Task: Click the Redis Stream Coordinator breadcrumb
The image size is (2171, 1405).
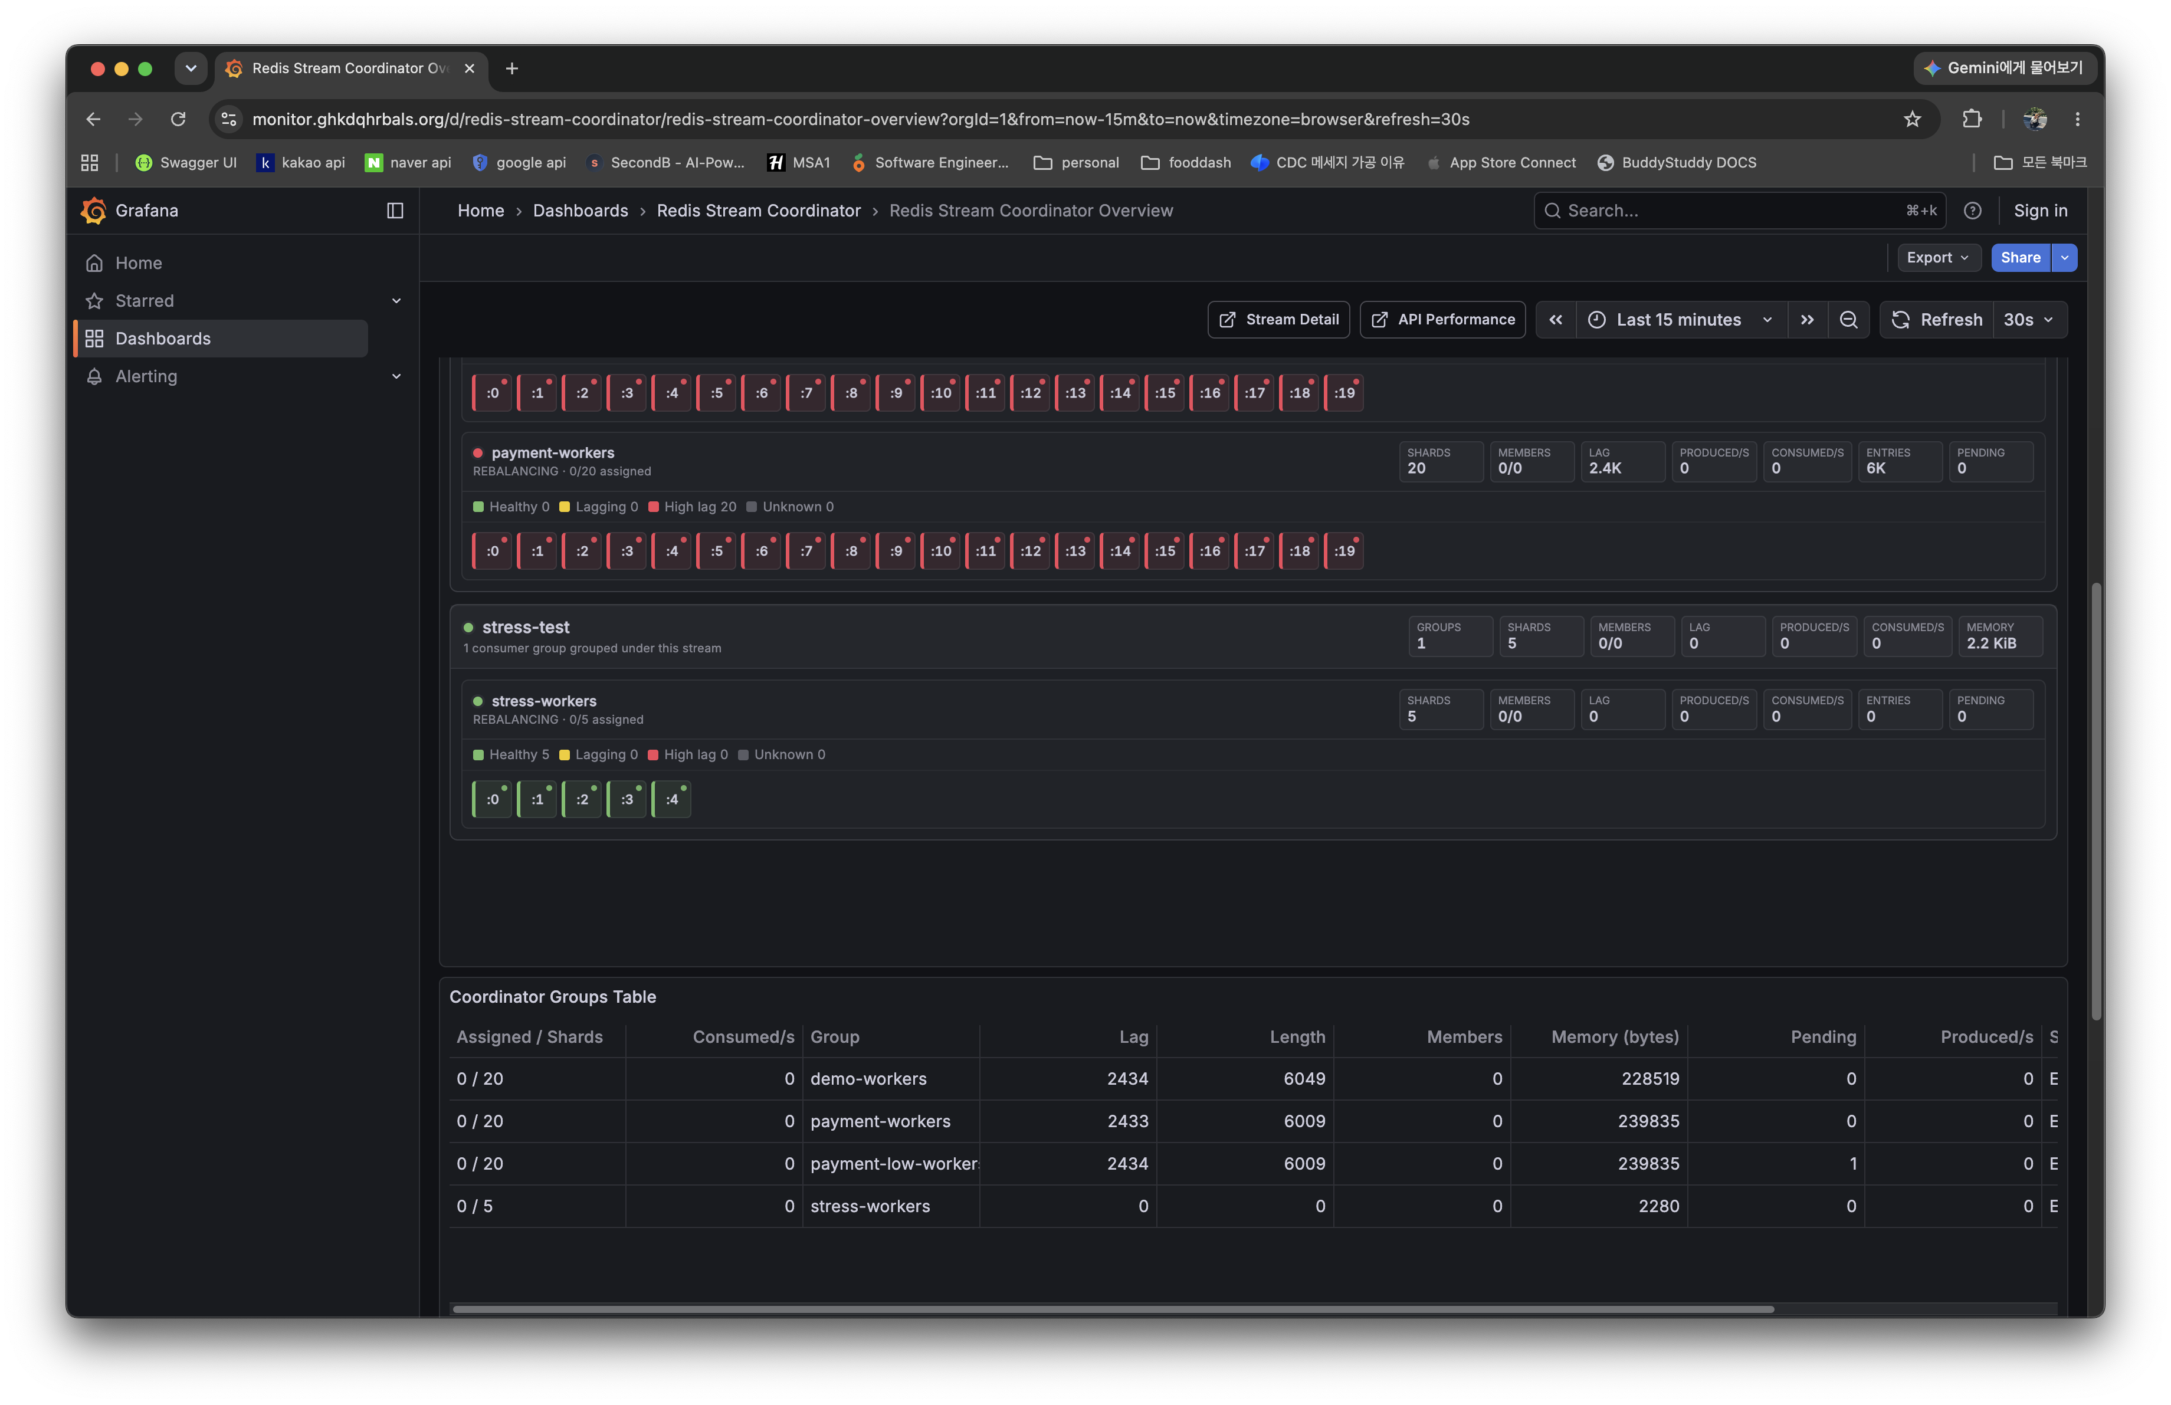Action: tap(758, 211)
